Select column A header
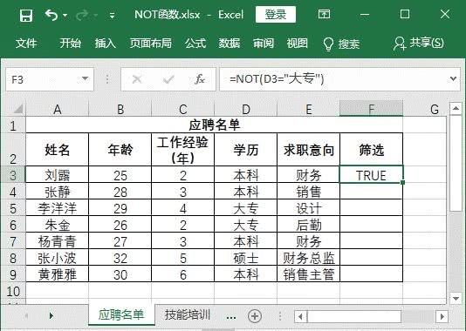This screenshot has width=466, height=331. (x=58, y=110)
